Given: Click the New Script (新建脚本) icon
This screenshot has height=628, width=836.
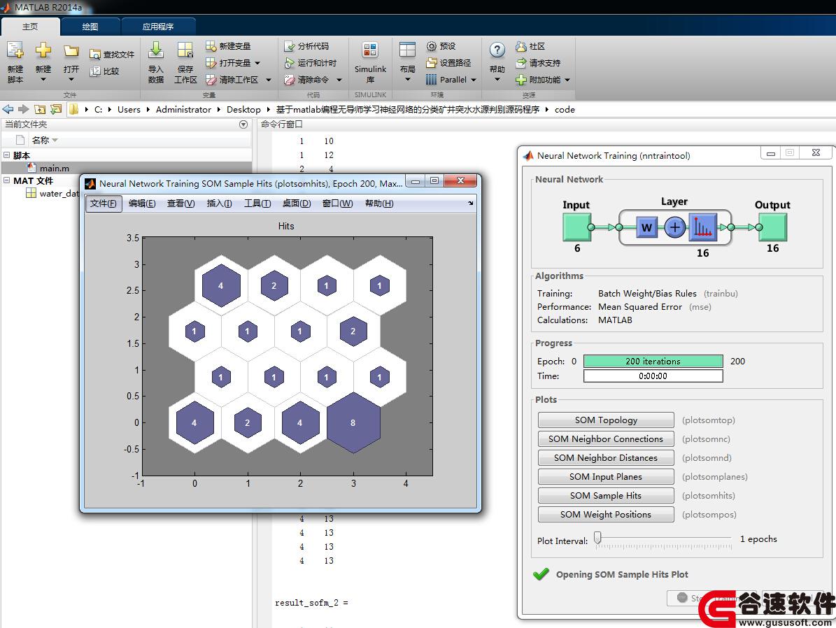Looking at the screenshot, I should pos(15,50).
